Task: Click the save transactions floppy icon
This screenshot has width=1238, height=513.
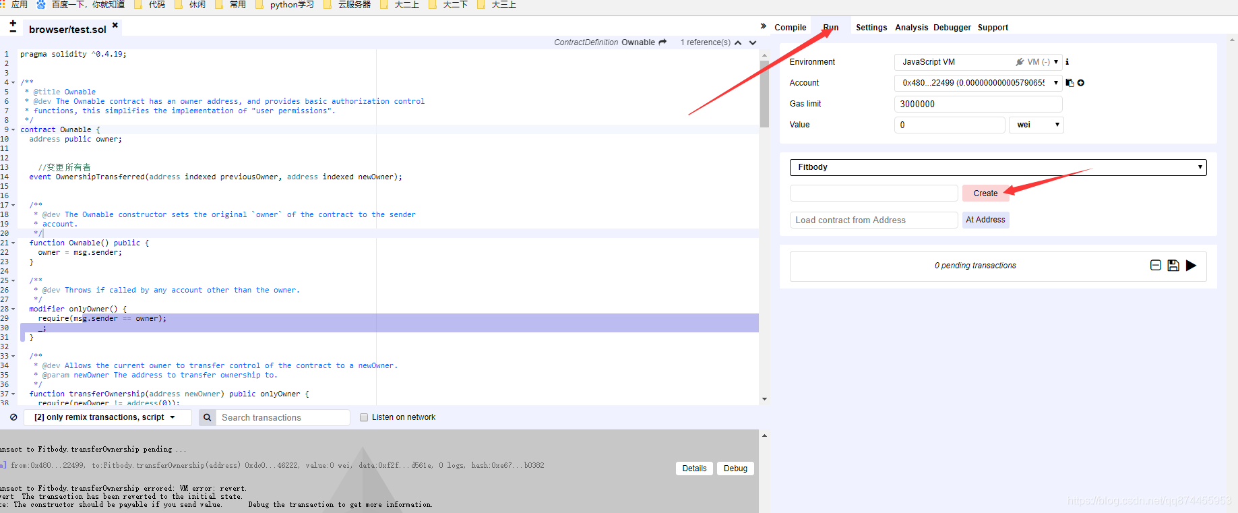Action: (x=1173, y=266)
